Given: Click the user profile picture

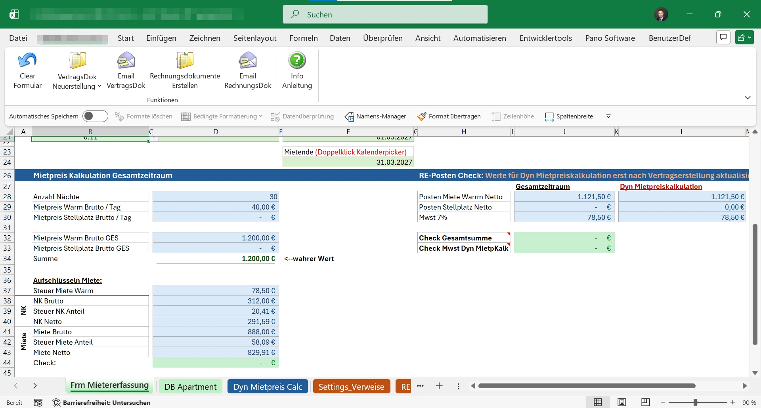Looking at the screenshot, I should [661, 15].
